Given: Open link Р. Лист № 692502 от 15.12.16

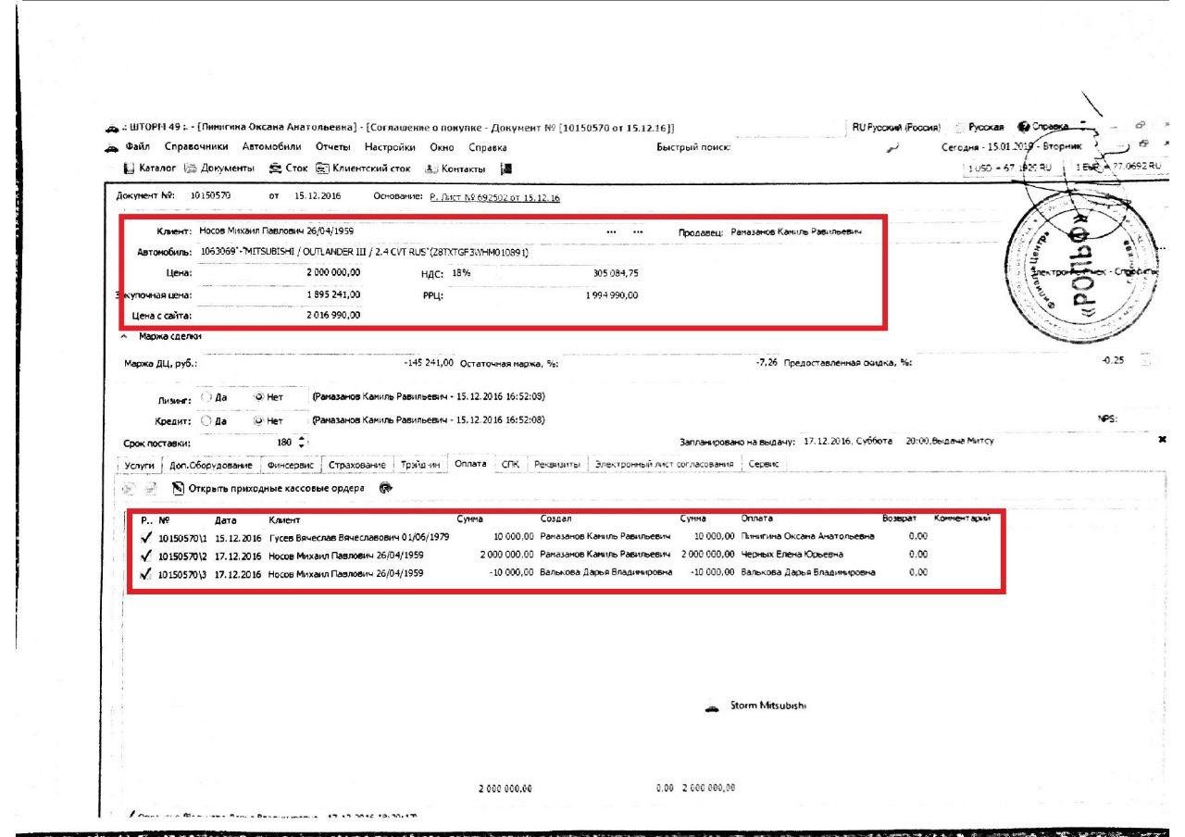Looking at the screenshot, I should (x=496, y=199).
